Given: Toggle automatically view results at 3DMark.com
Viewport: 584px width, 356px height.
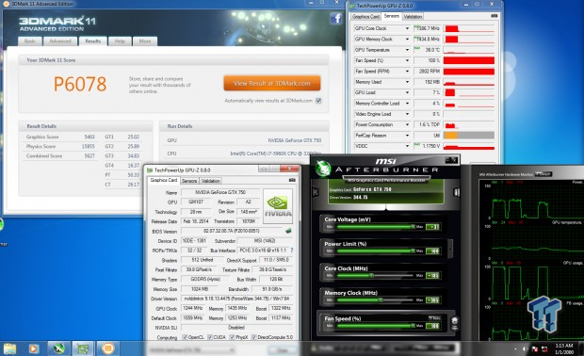Looking at the screenshot, I should point(318,101).
